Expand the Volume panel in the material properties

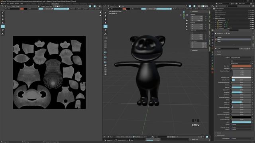coord(219,133)
